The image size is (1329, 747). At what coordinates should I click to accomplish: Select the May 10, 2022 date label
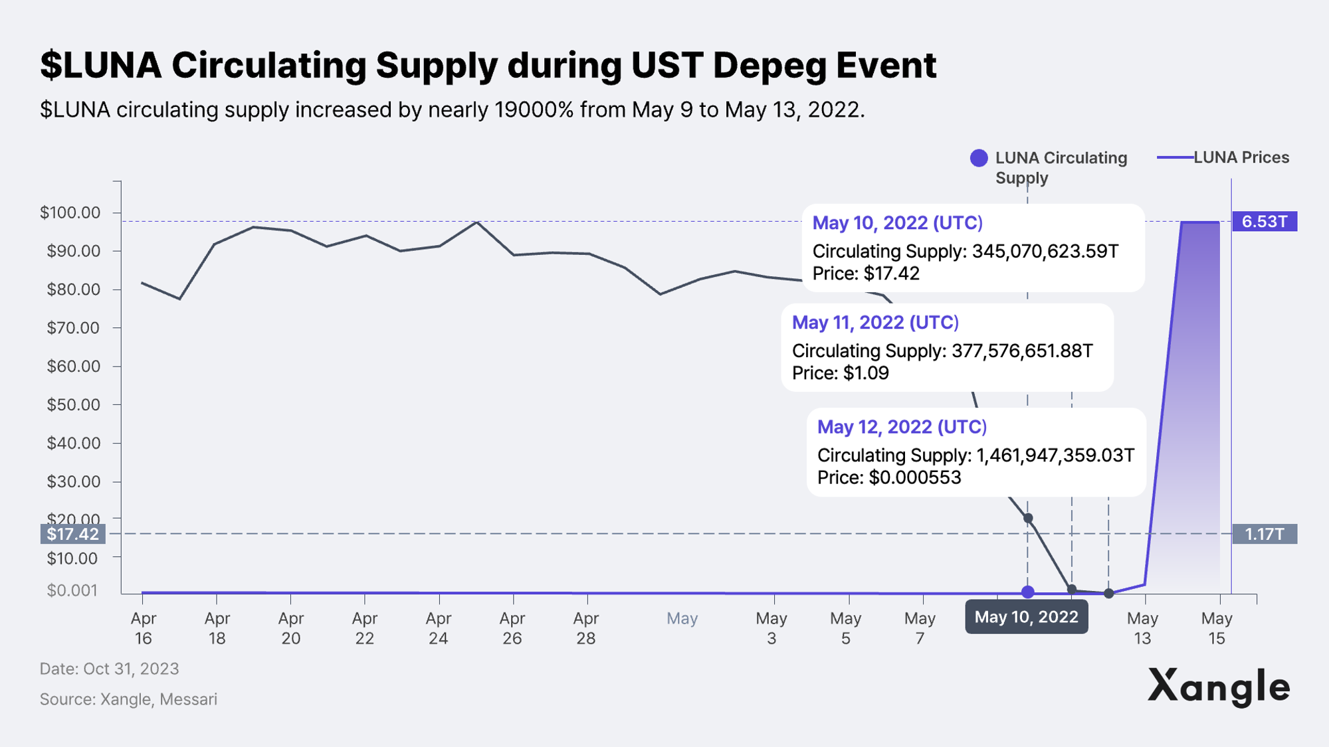click(1026, 617)
